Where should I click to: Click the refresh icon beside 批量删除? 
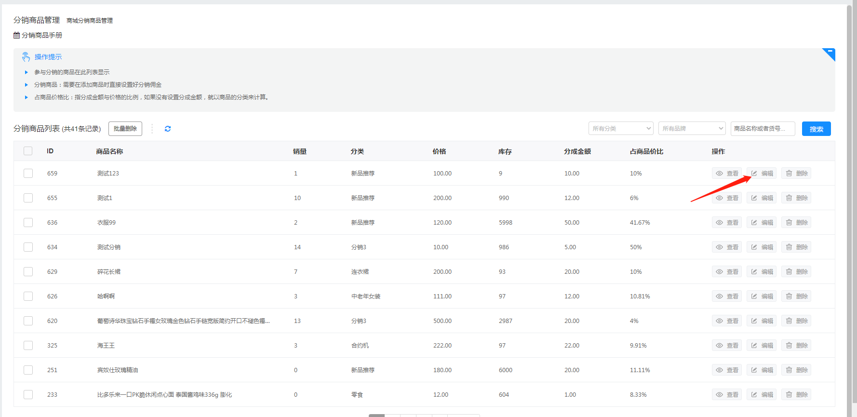168,129
